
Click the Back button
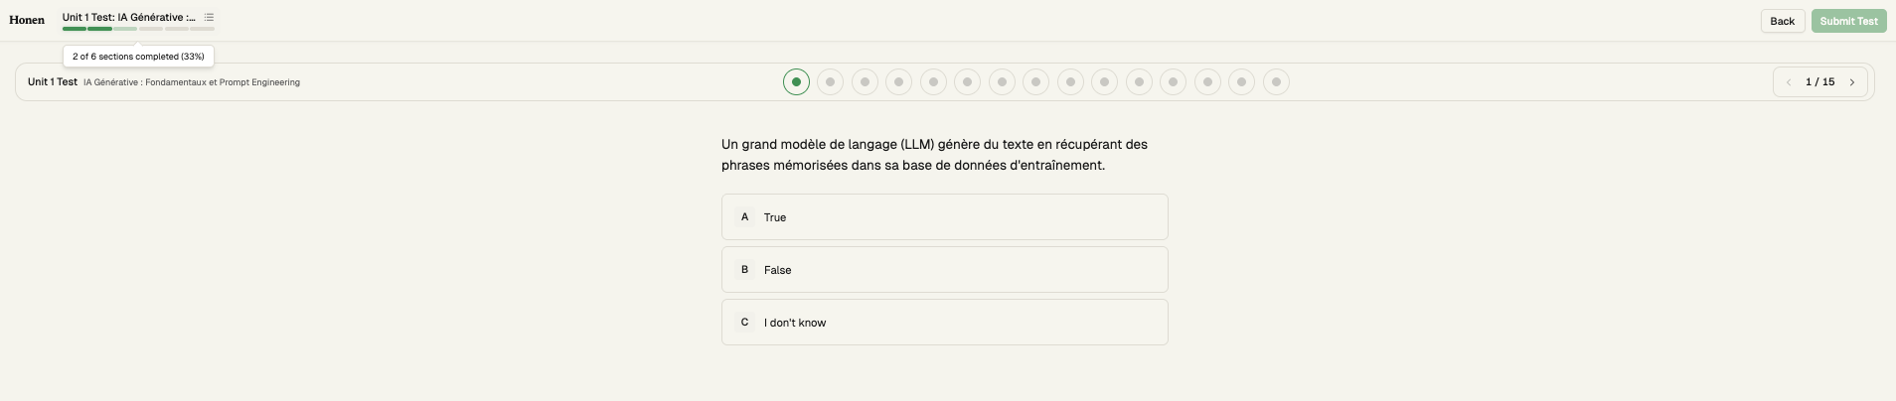click(x=1783, y=21)
